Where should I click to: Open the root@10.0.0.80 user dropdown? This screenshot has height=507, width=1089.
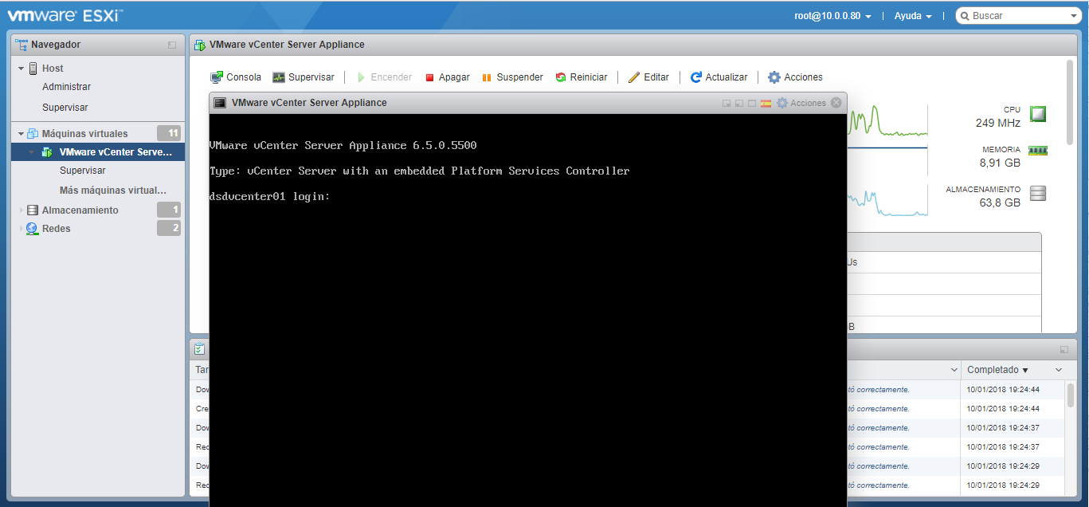coord(832,16)
